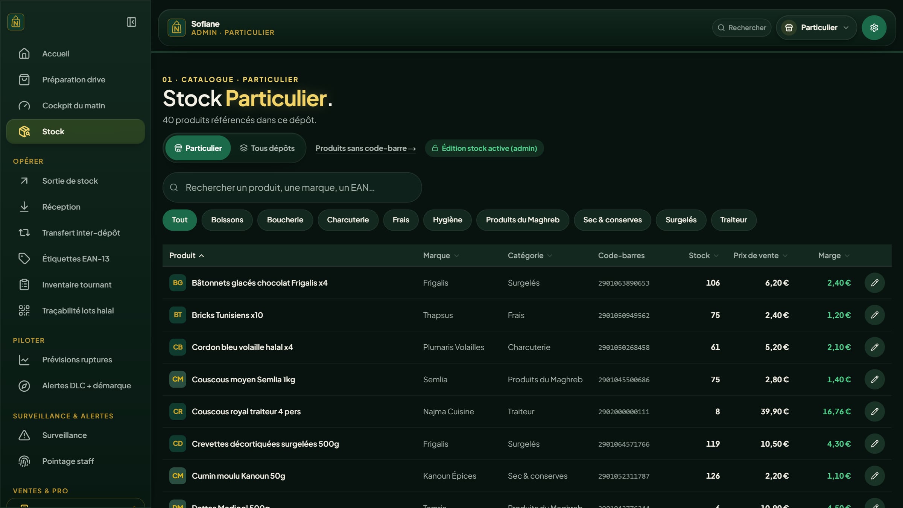
Task: Open Traçabilité lots halal
Action: click(75, 311)
